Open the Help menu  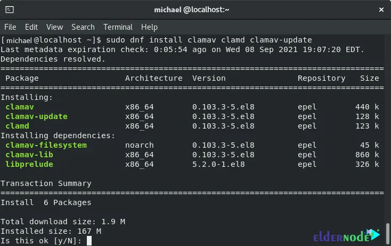pos(149,27)
